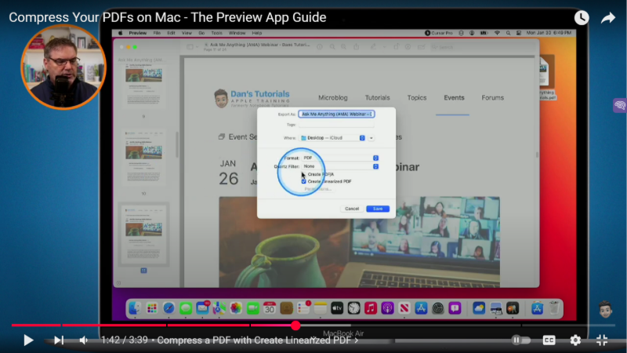This screenshot has width=627, height=353.
Task: Open the Edit menu
Action: click(x=171, y=33)
